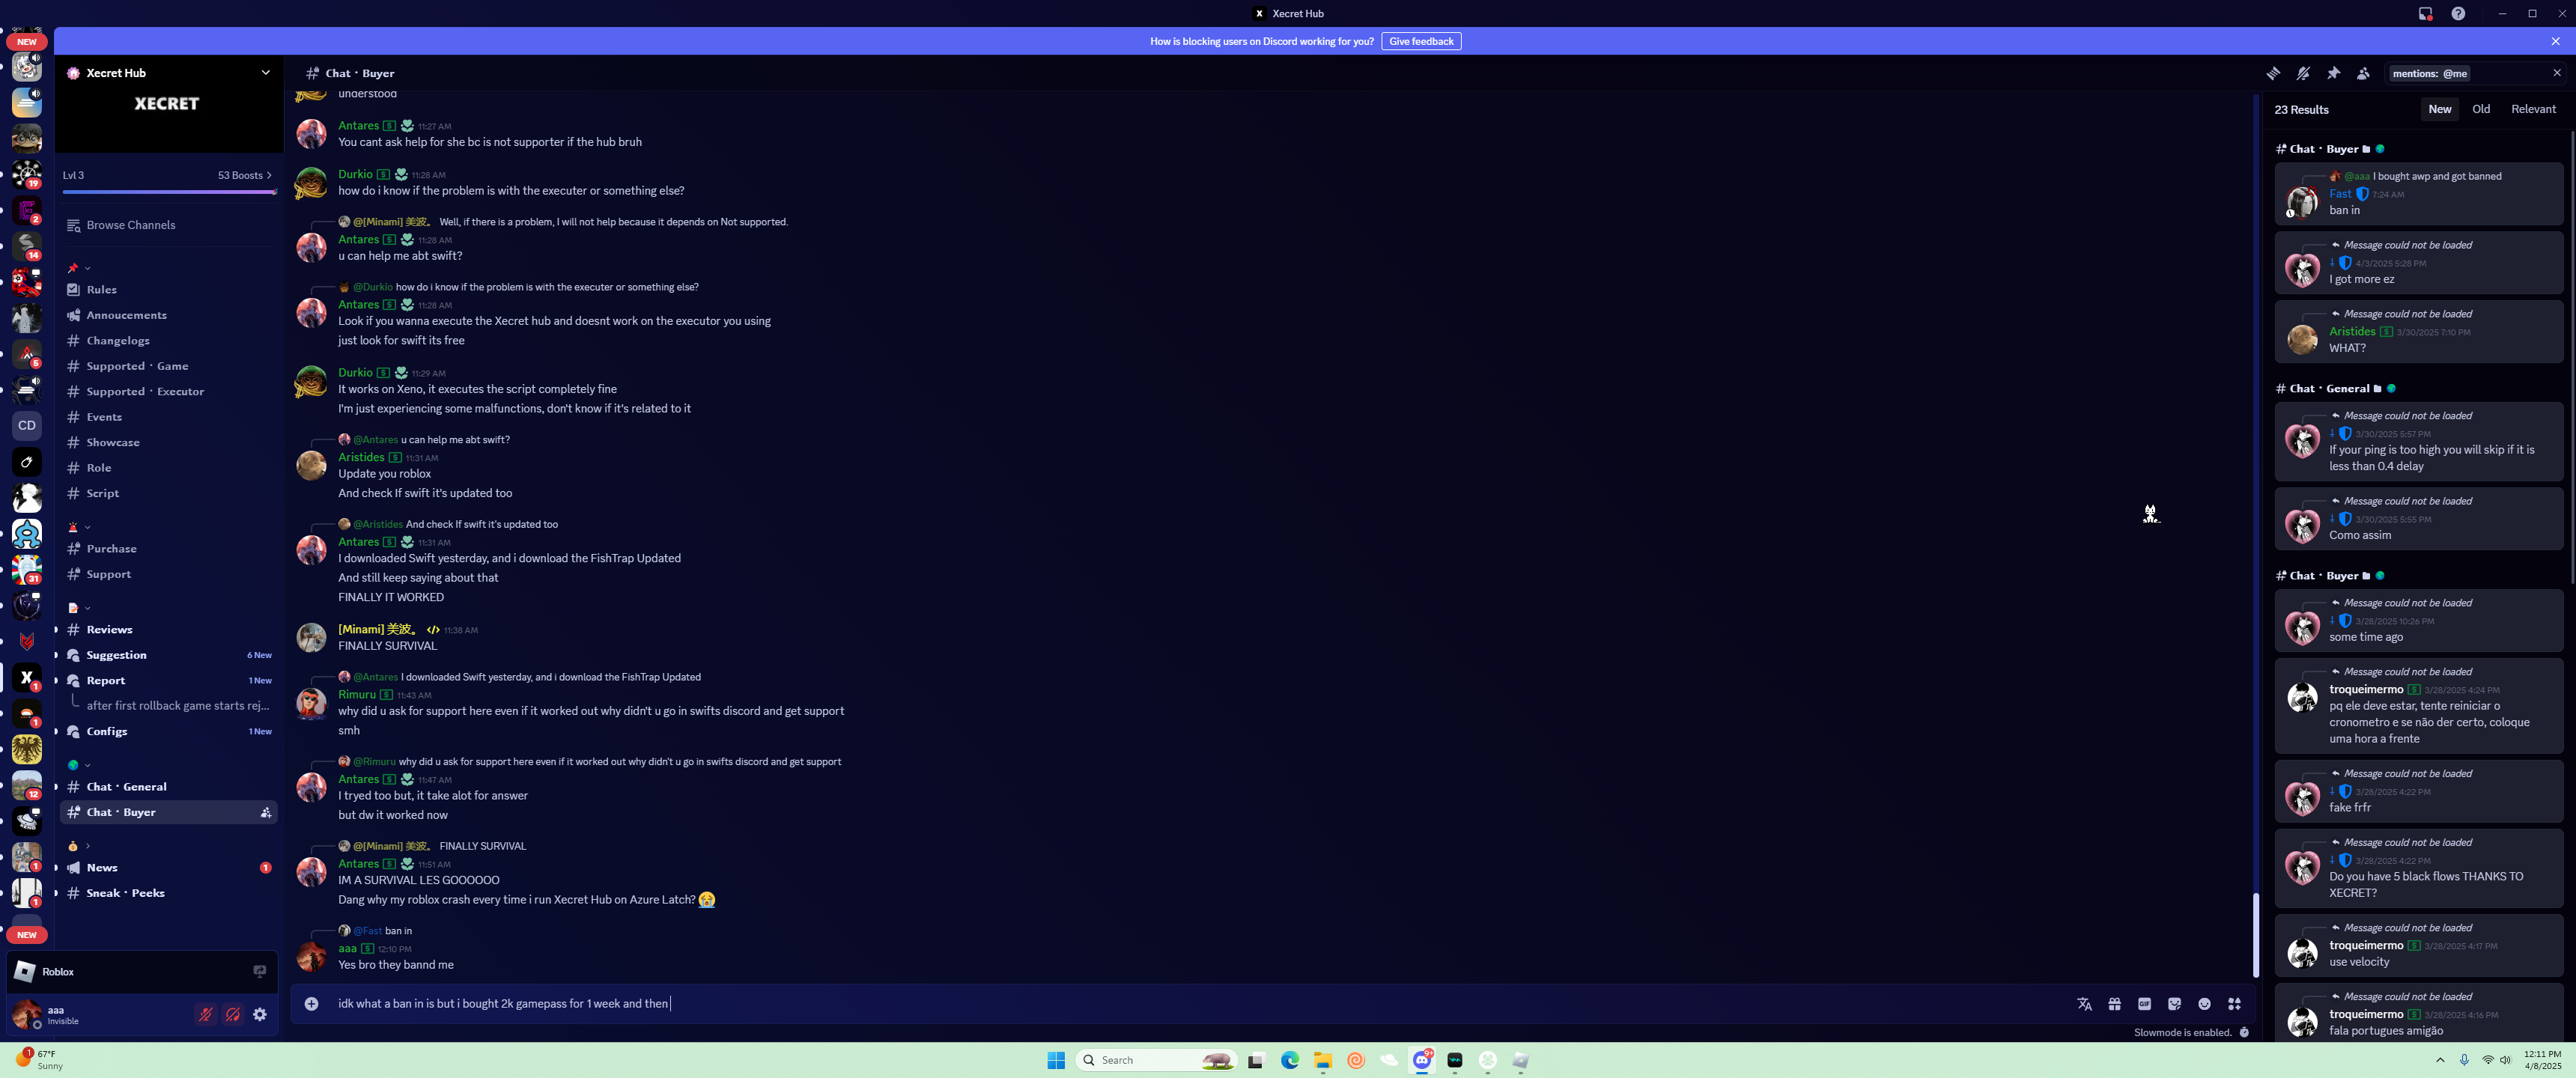The width and height of the screenshot is (2576, 1078).
Task: Toggle deafen headphones in user panel
Action: [232, 1015]
